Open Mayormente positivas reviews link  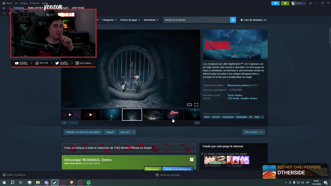pos(238,85)
